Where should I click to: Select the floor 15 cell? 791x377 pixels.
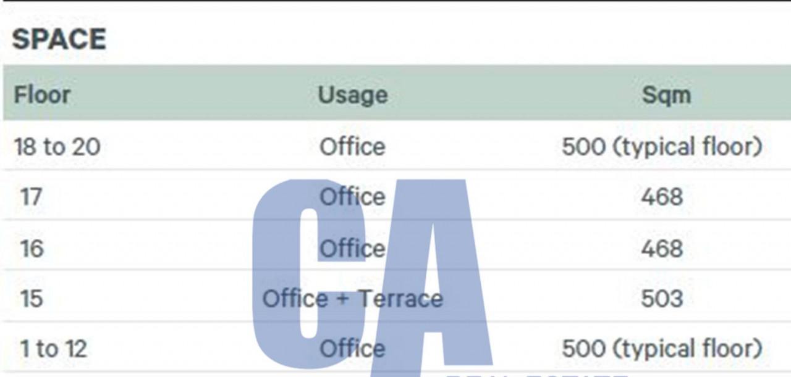(31, 299)
